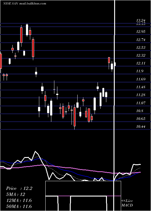
Task: Click the <<Live MACD label
Action: point(127,203)
